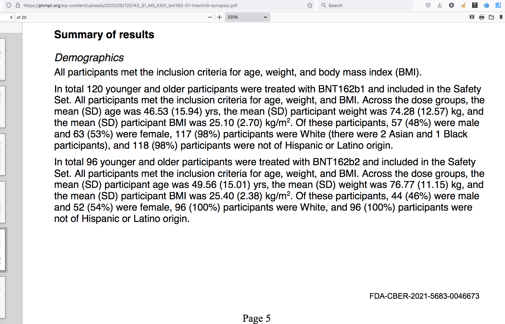Click the bookmark star in the address bar
The height and width of the screenshot is (324, 505).
coord(310,5)
